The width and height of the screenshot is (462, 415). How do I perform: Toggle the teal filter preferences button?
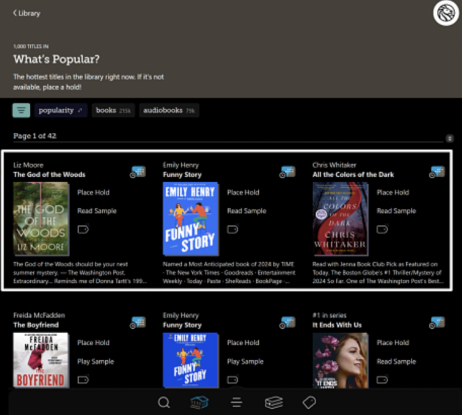pos(22,110)
